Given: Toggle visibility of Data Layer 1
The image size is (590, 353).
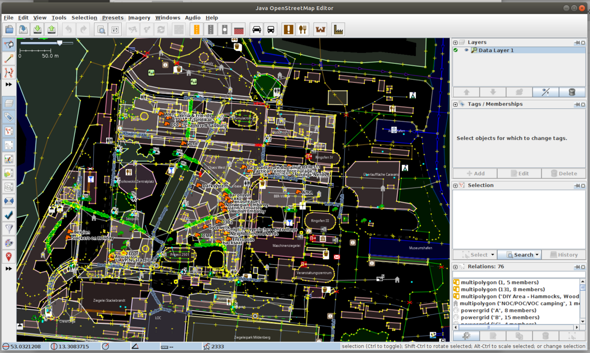Looking at the screenshot, I should (466, 50).
